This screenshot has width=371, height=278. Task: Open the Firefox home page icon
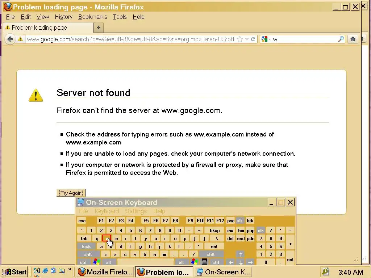pos(353,39)
